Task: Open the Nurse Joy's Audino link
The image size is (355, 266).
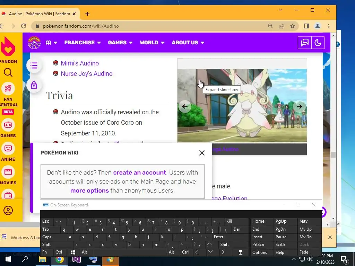Action: point(86,74)
